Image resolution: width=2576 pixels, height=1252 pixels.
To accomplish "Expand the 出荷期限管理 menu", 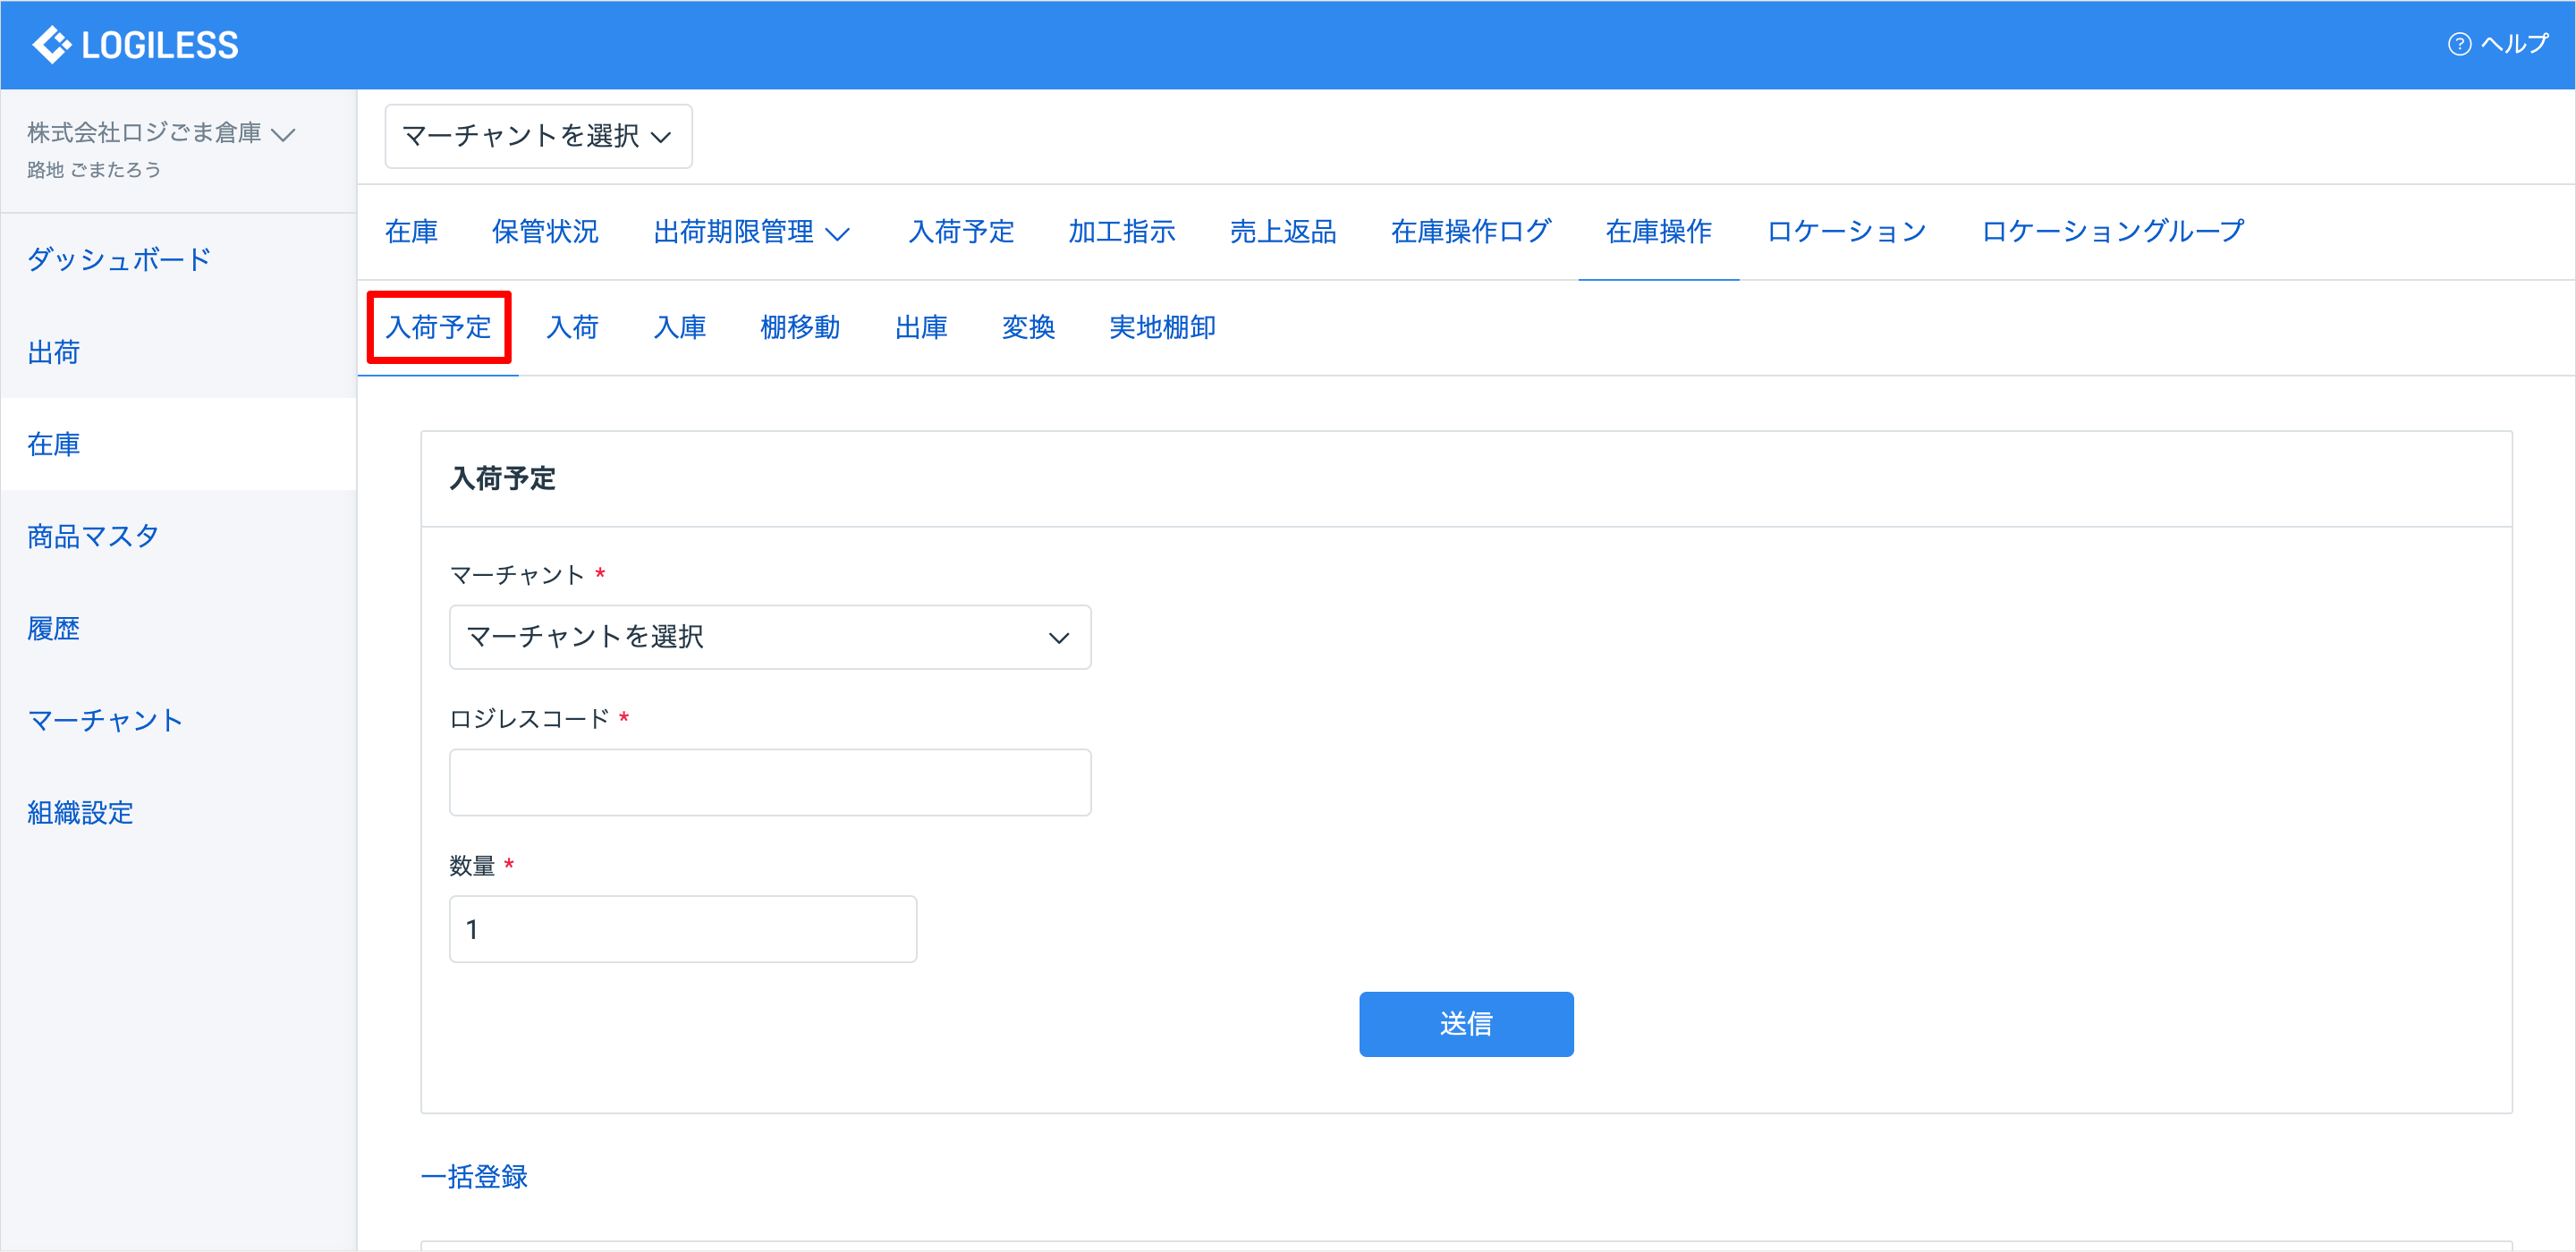I will coord(751,232).
